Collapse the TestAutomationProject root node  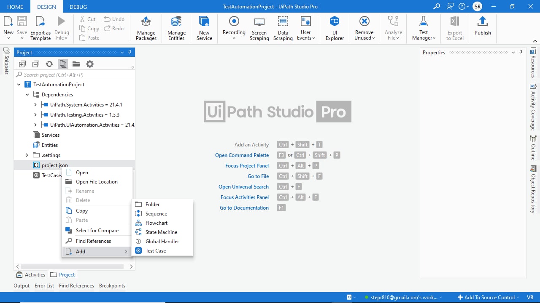click(19, 85)
